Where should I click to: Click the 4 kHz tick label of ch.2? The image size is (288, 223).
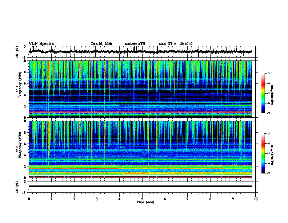25,155
